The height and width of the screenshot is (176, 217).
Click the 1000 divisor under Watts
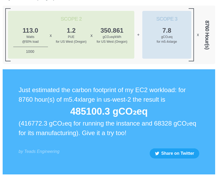click(30, 52)
